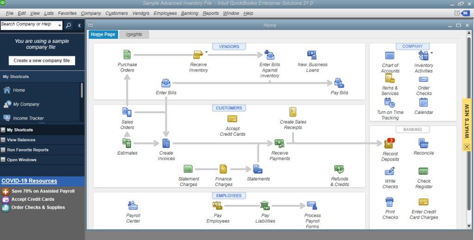Close the What's New side tab

point(467,147)
